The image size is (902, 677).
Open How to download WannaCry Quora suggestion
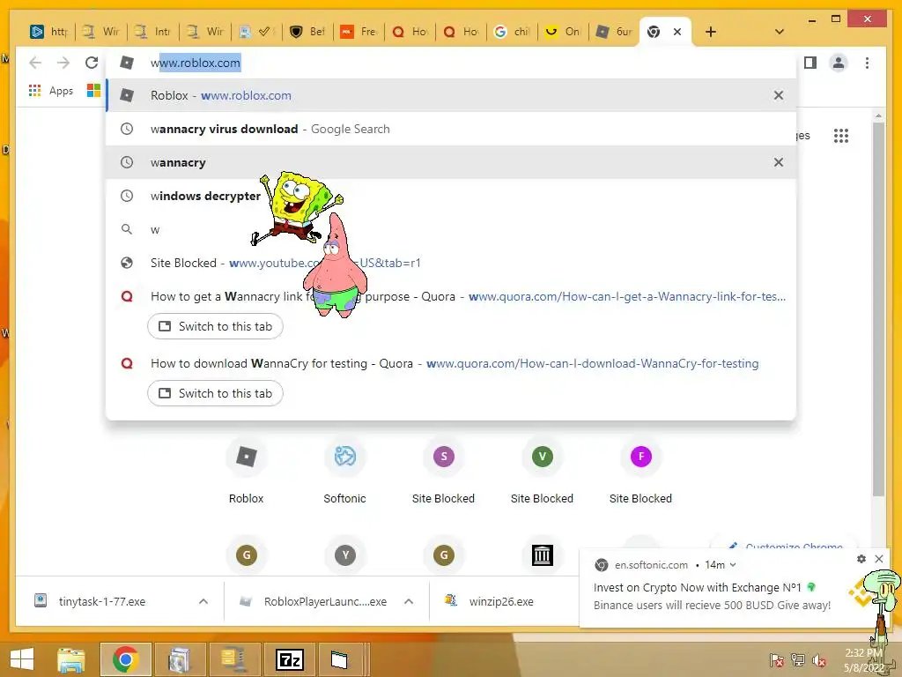coord(452,363)
